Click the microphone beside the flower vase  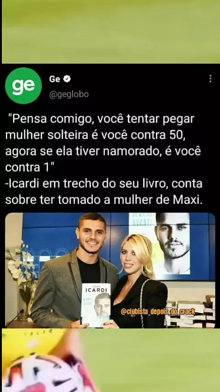click(16, 318)
